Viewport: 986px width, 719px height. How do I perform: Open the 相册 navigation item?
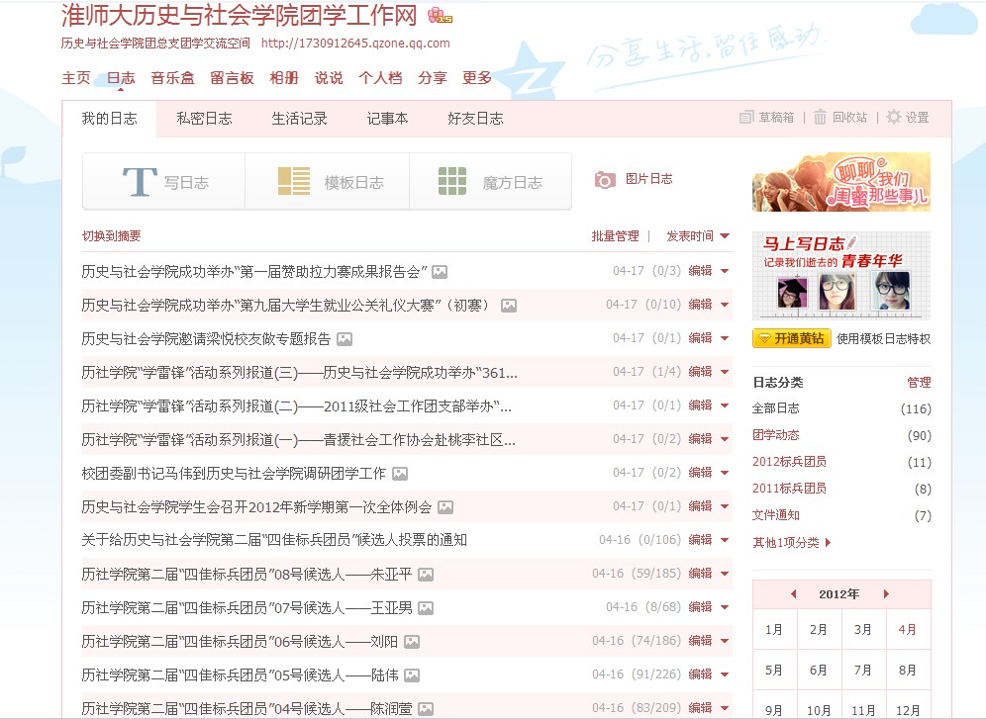pyautogui.click(x=283, y=78)
